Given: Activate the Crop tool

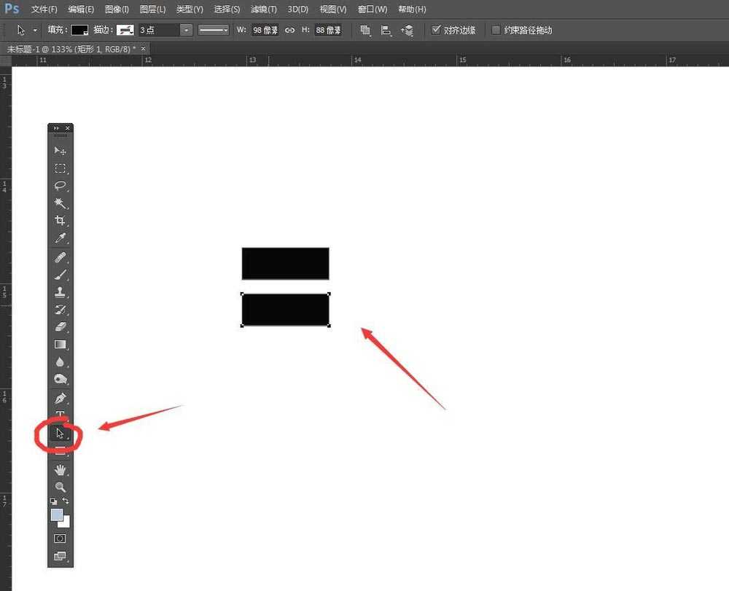Looking at the screenshot, I should pos(61,221).
